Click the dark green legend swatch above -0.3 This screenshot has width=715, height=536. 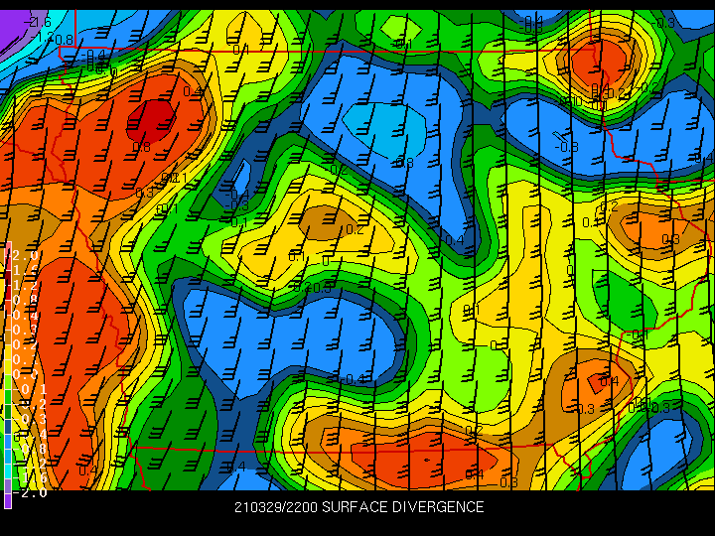tap(8, 412)
